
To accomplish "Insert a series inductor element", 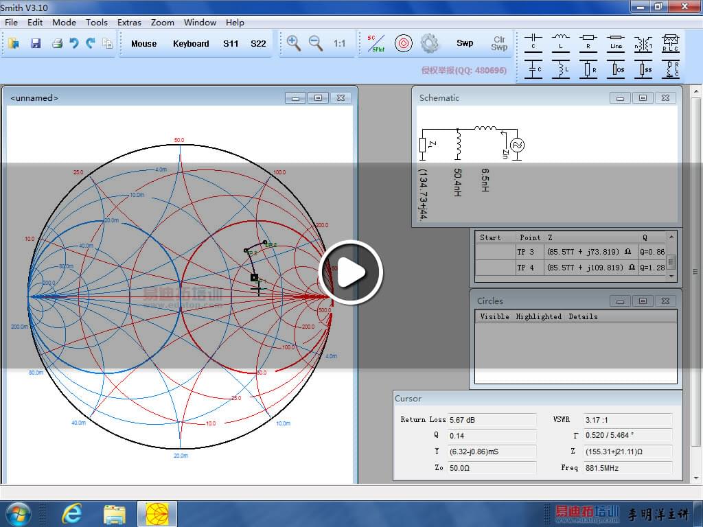I will click(x=561, y=41).
